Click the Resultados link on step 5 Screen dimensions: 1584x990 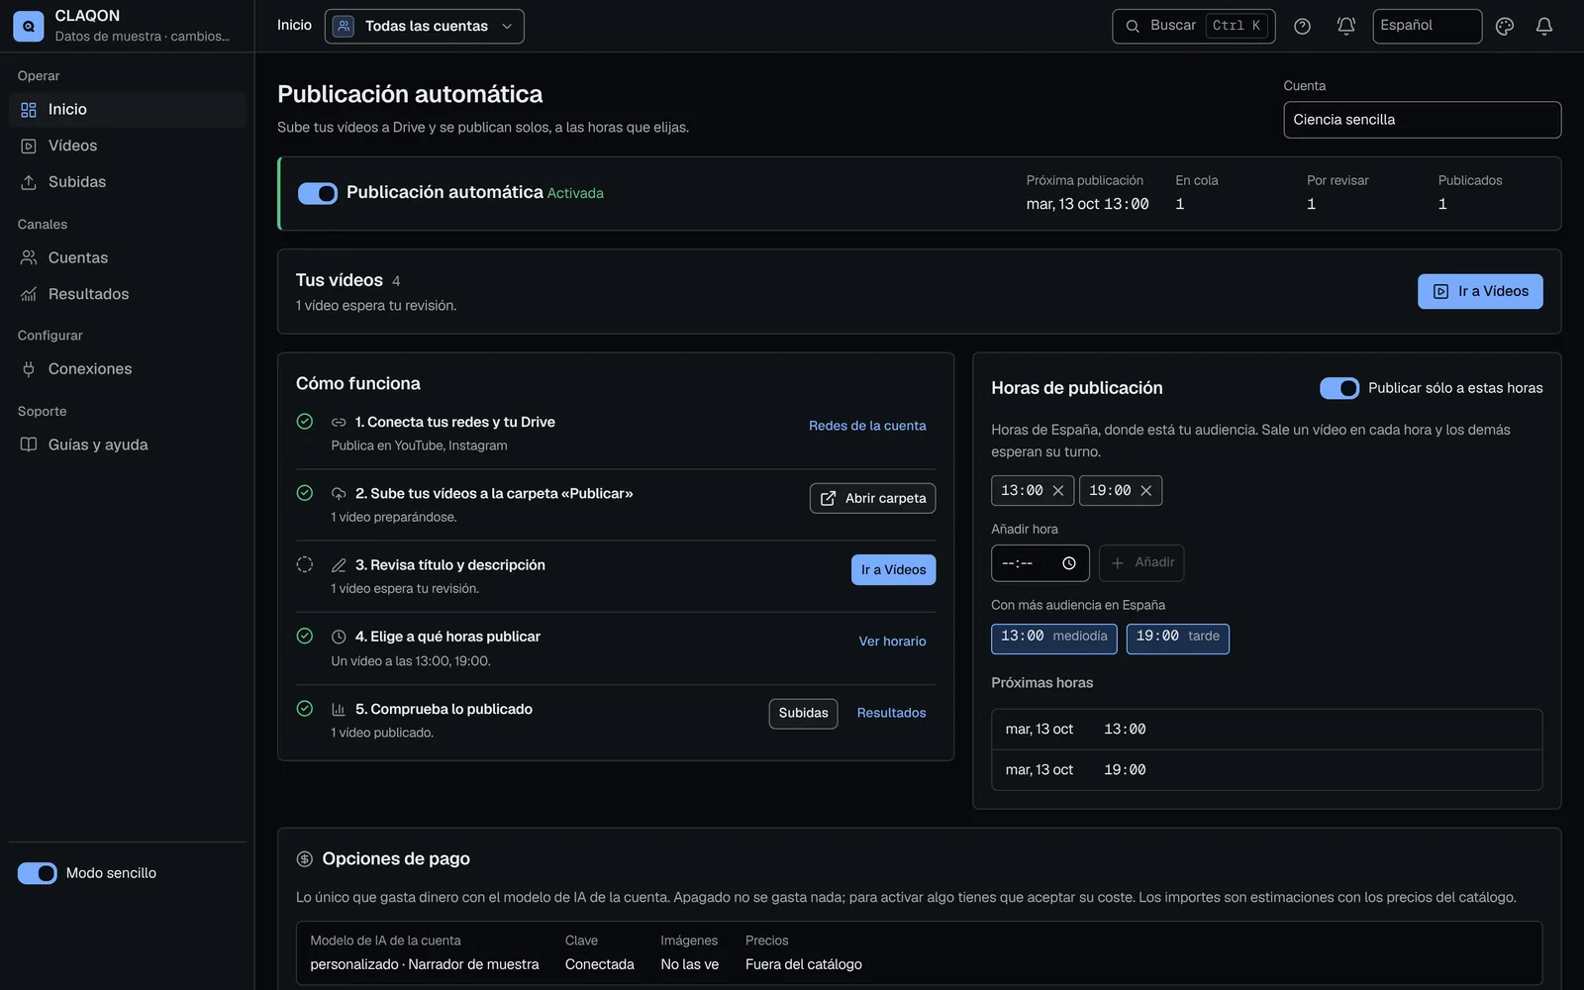point(891,714)
